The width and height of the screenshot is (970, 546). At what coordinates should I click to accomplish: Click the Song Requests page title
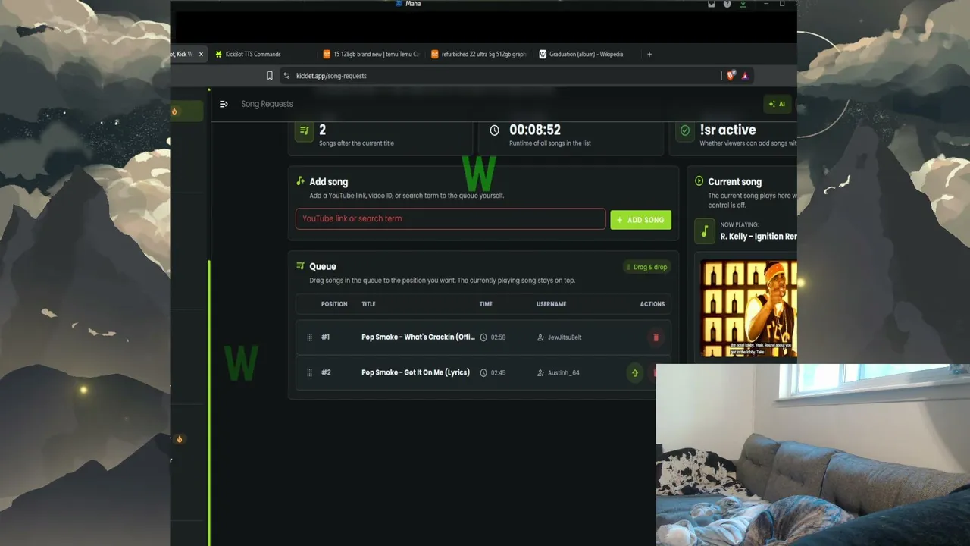click(267, 104)
